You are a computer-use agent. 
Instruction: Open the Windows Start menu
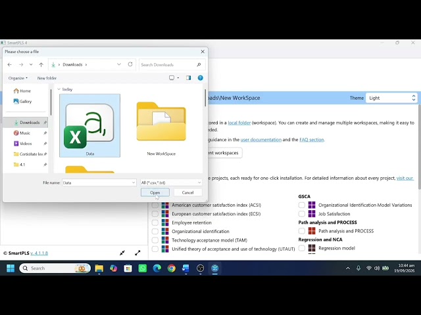(11, 268)
